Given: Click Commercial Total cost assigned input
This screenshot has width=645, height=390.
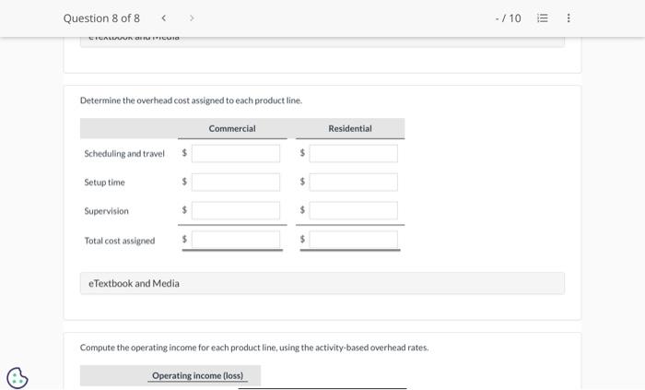Looking at the screenshot, I should [236, 240].
